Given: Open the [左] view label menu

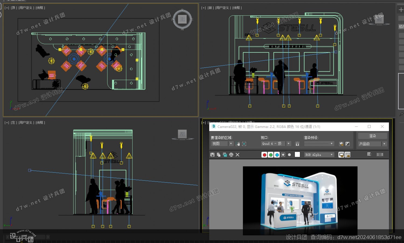Looking at the screenshot, I should [x=14, y=122].
